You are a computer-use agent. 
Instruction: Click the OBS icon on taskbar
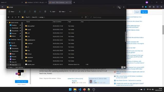94,89
